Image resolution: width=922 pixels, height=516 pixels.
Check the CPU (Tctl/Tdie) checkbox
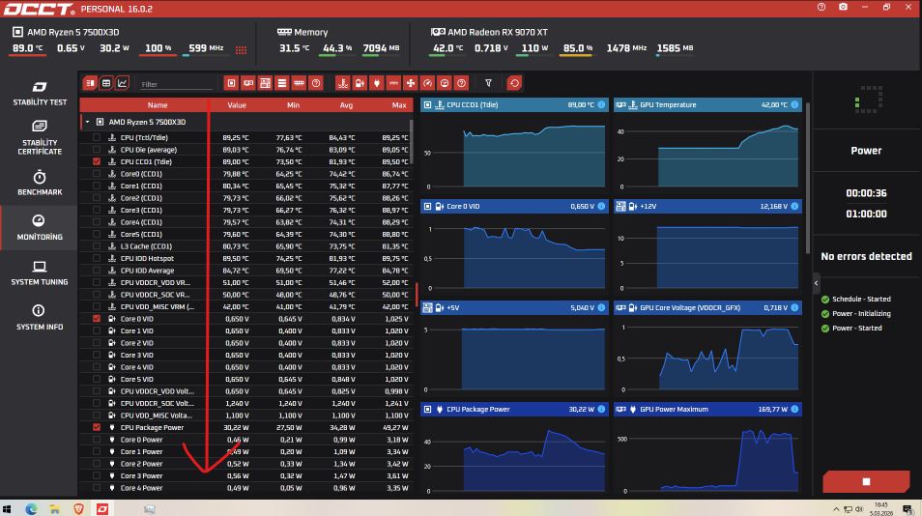coord(97,137)
